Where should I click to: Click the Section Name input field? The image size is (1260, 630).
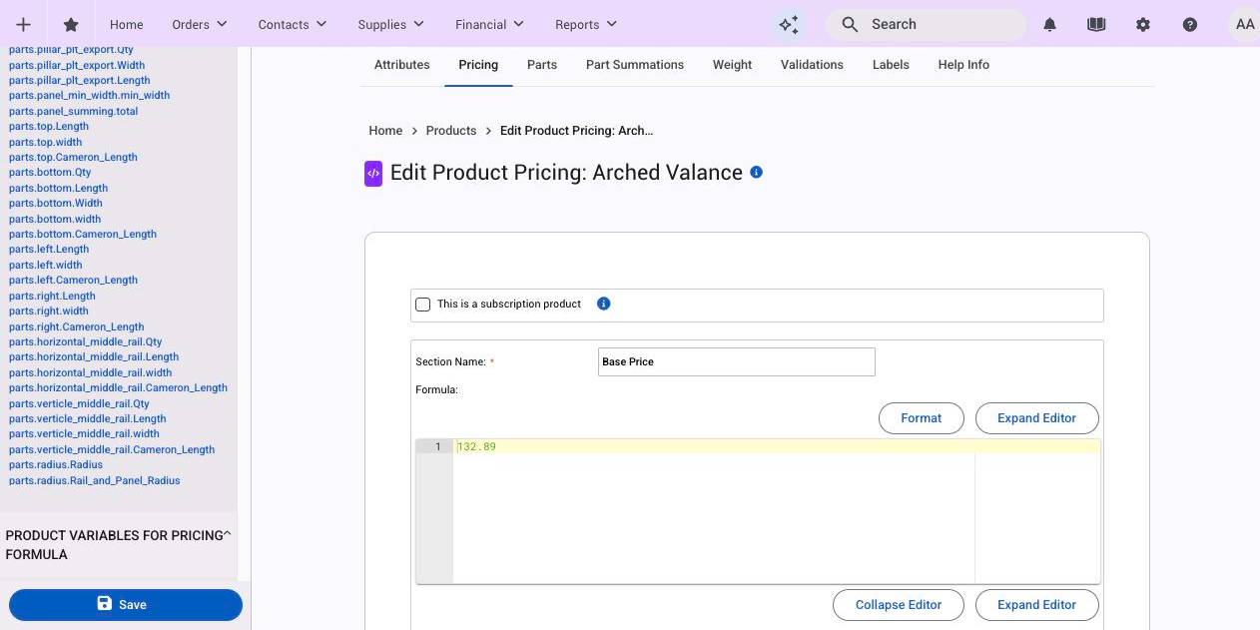737,361
